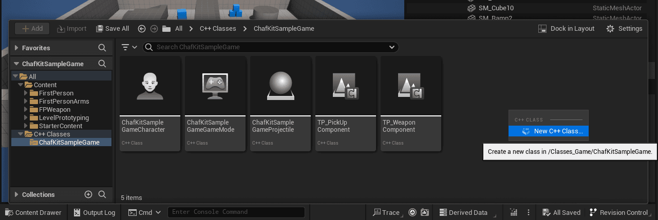Choose New C++ Class from context menu

click(549, 131)
